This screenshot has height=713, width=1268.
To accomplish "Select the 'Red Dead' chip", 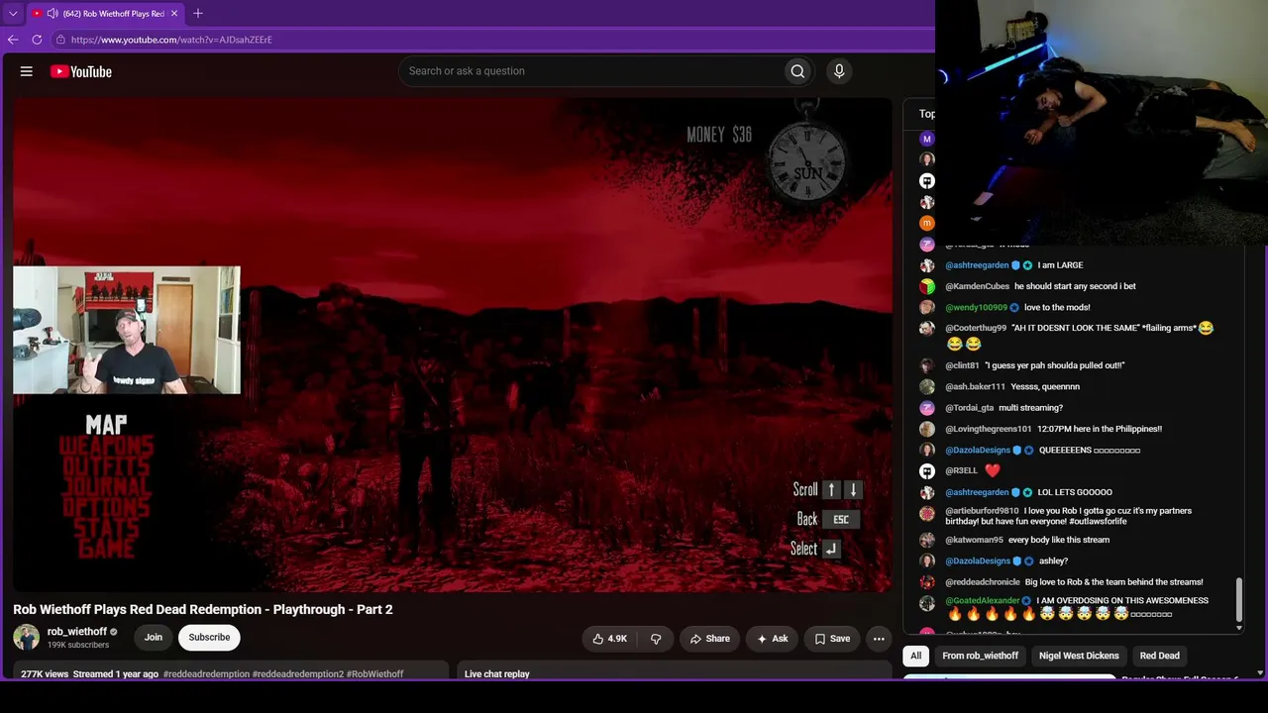I will [1160, 656].
